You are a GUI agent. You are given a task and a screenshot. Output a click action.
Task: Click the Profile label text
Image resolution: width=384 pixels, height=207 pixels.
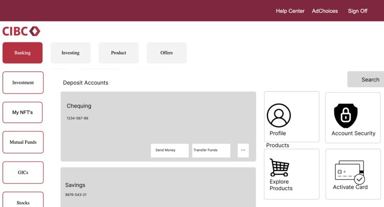[278, 133]
